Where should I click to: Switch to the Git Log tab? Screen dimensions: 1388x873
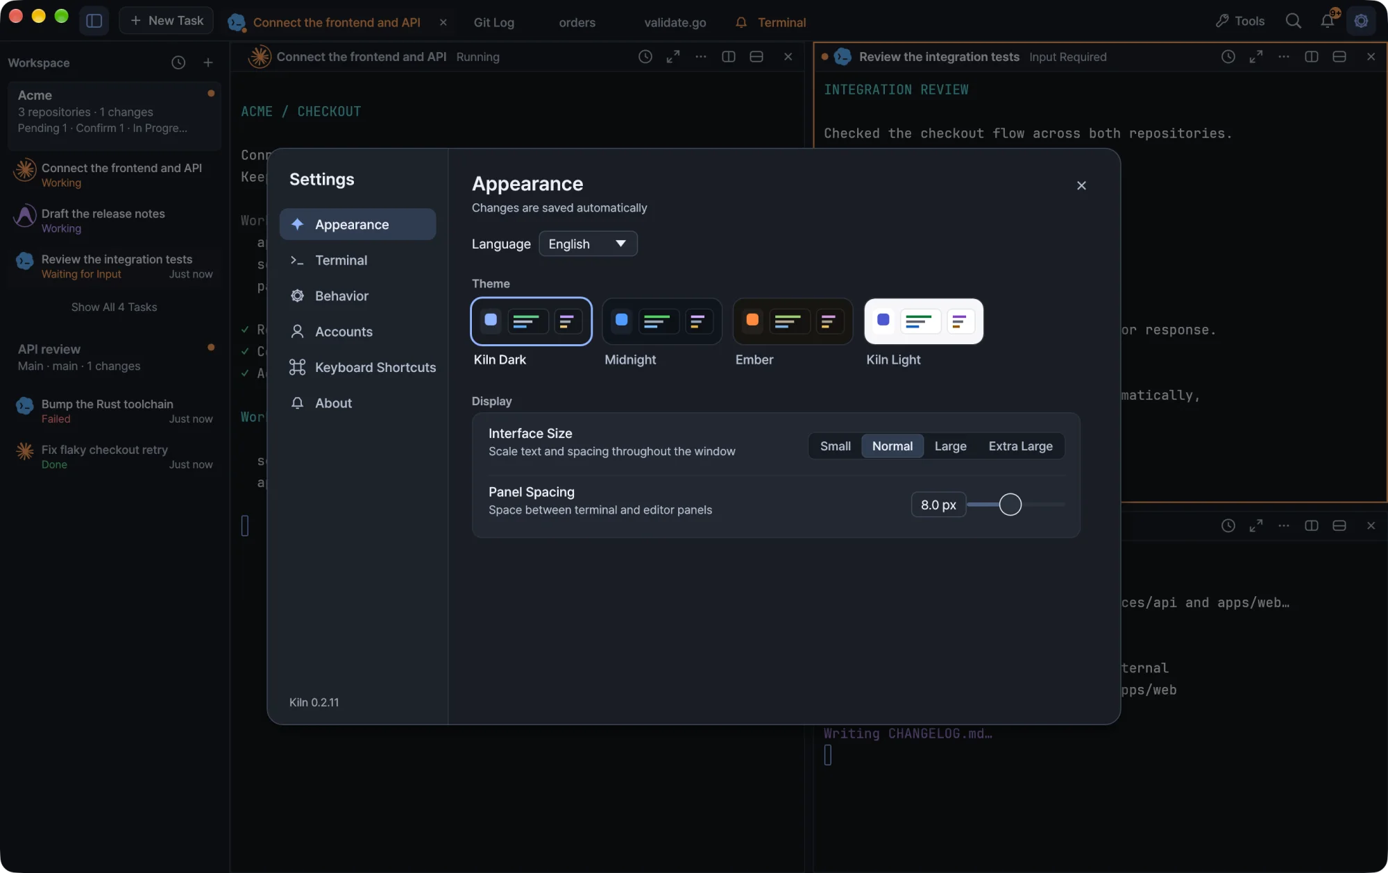point(494,22)
